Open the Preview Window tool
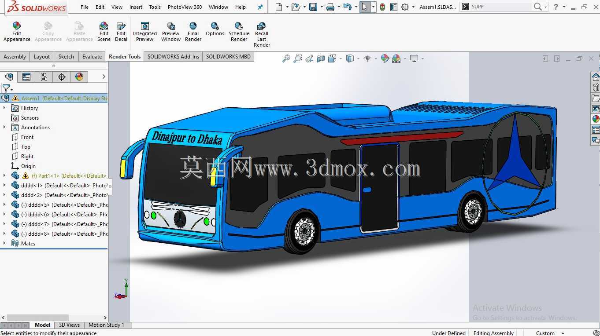This screenshot has height=336, width=600. point(171,32)
